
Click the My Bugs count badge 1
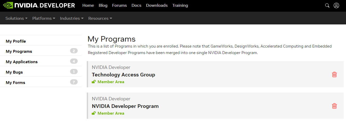[x=74, y=72]
